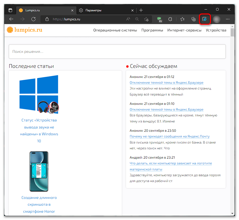Activate the Read aloud icon in address bar
The width and height of the screenshot is (239, 220).
128,19
